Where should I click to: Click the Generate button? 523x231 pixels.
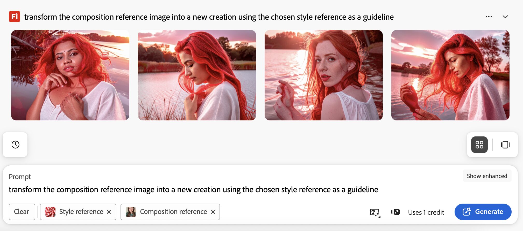click(483, 212)
